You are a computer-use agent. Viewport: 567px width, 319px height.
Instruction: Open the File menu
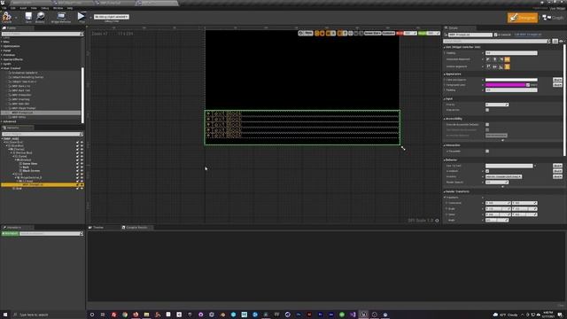tap(4, 8)
